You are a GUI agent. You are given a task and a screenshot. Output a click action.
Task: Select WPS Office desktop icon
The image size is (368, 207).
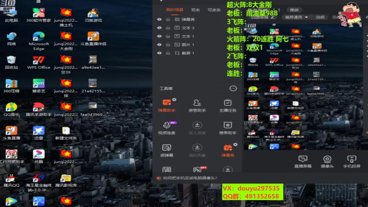click(39, 63)
